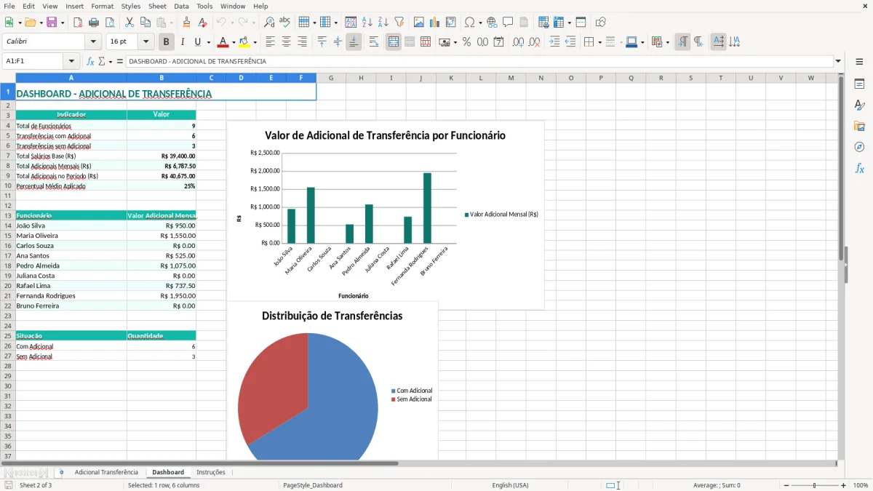Save the document with the floppy icon
873x491 pixels.
pyautogui.click(x=51, y=23)
